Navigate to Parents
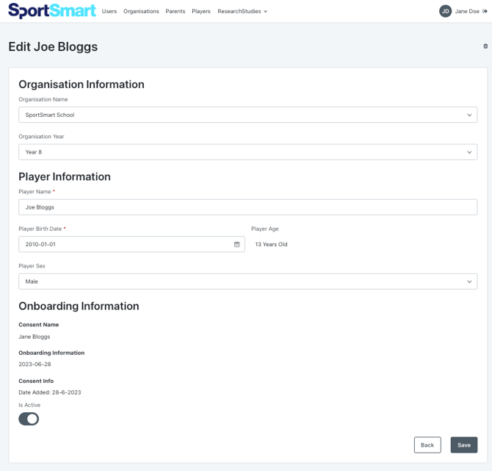 176,11
